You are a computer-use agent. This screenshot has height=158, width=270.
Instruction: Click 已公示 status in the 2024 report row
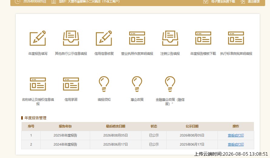tap(154, 144)
